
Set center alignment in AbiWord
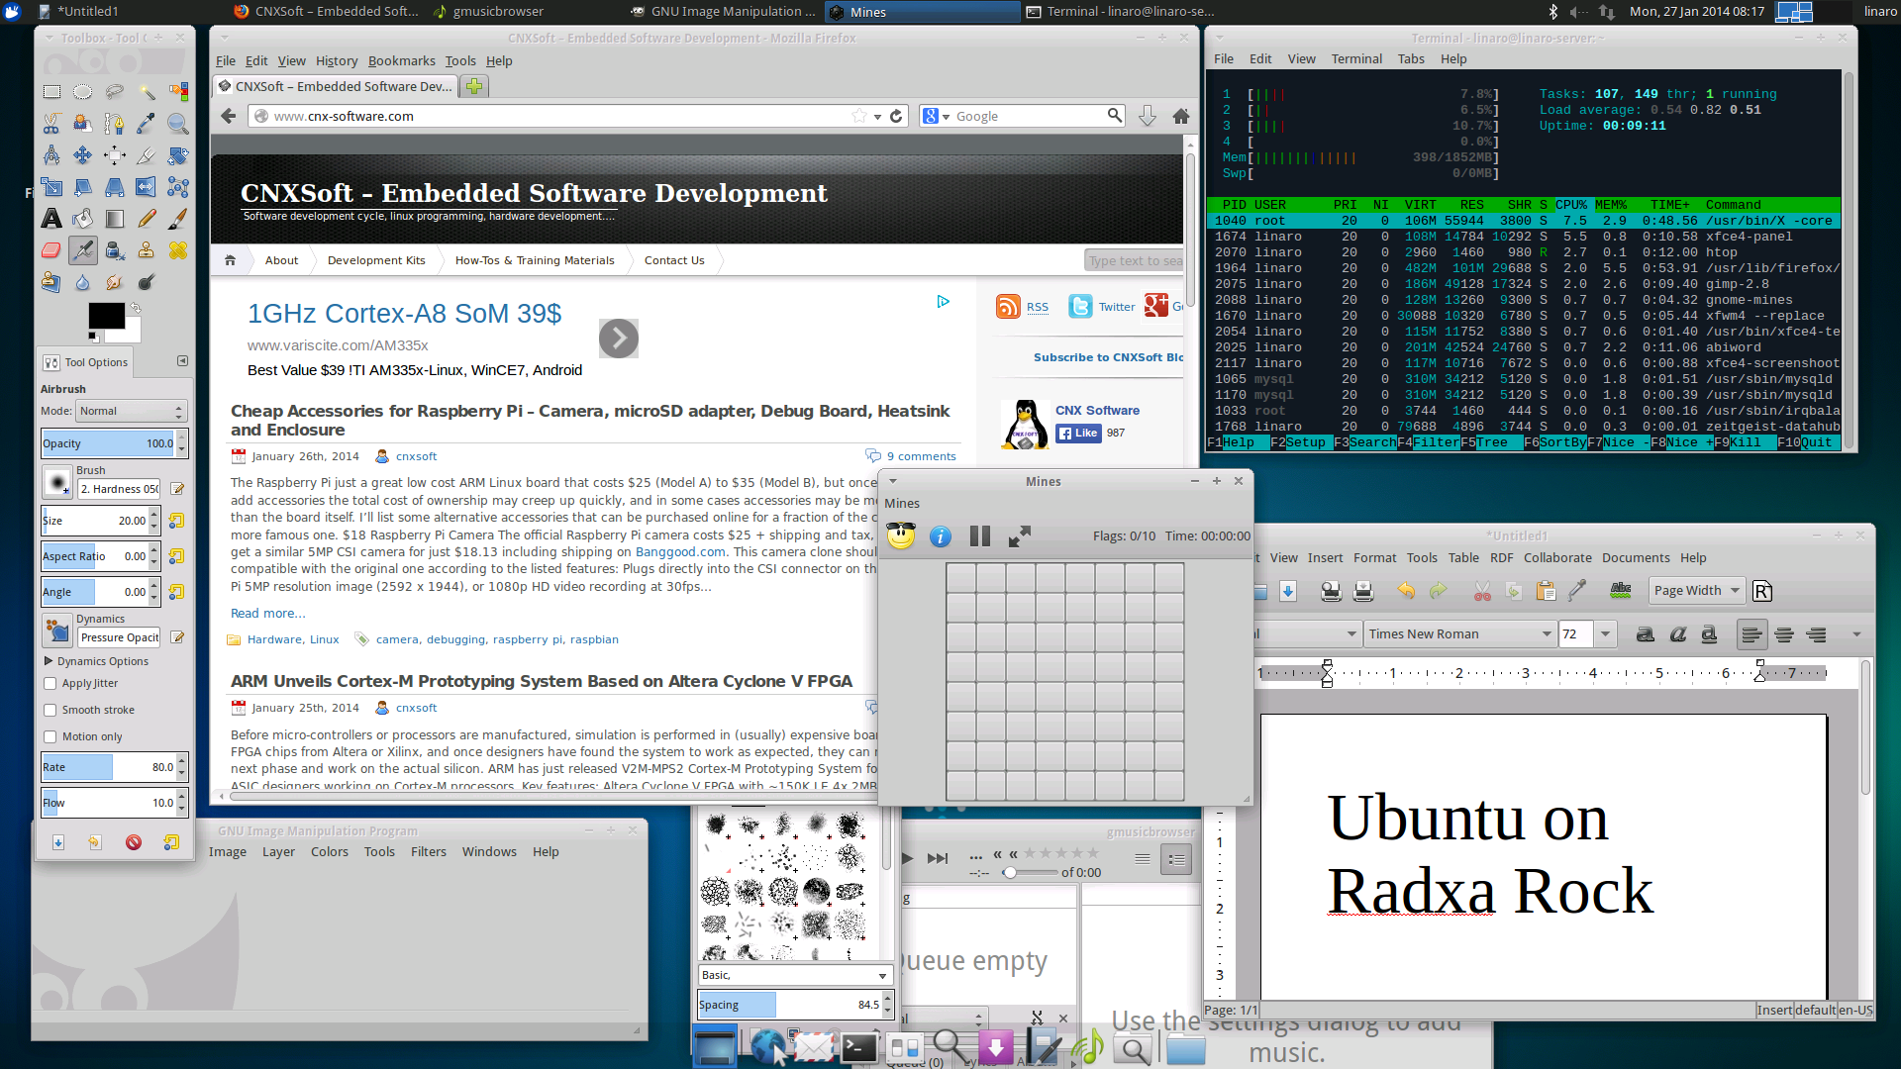point(1784,634)
